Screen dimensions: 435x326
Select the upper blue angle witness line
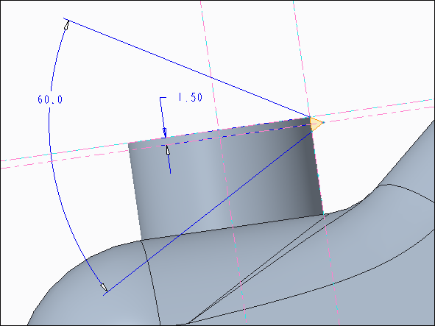pos(188,68)
